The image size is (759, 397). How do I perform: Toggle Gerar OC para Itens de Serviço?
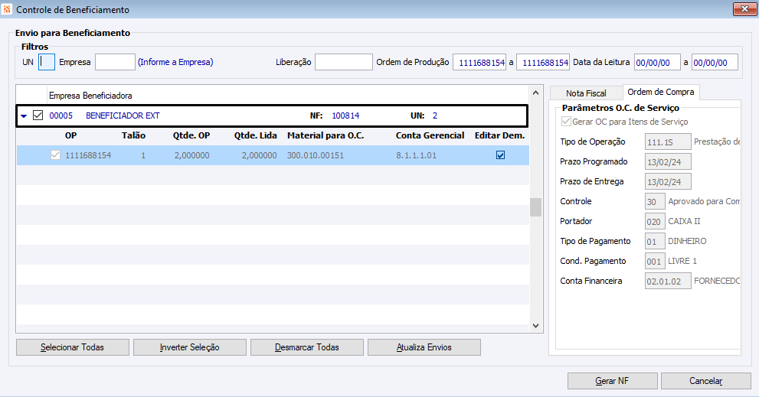point(566,122)
